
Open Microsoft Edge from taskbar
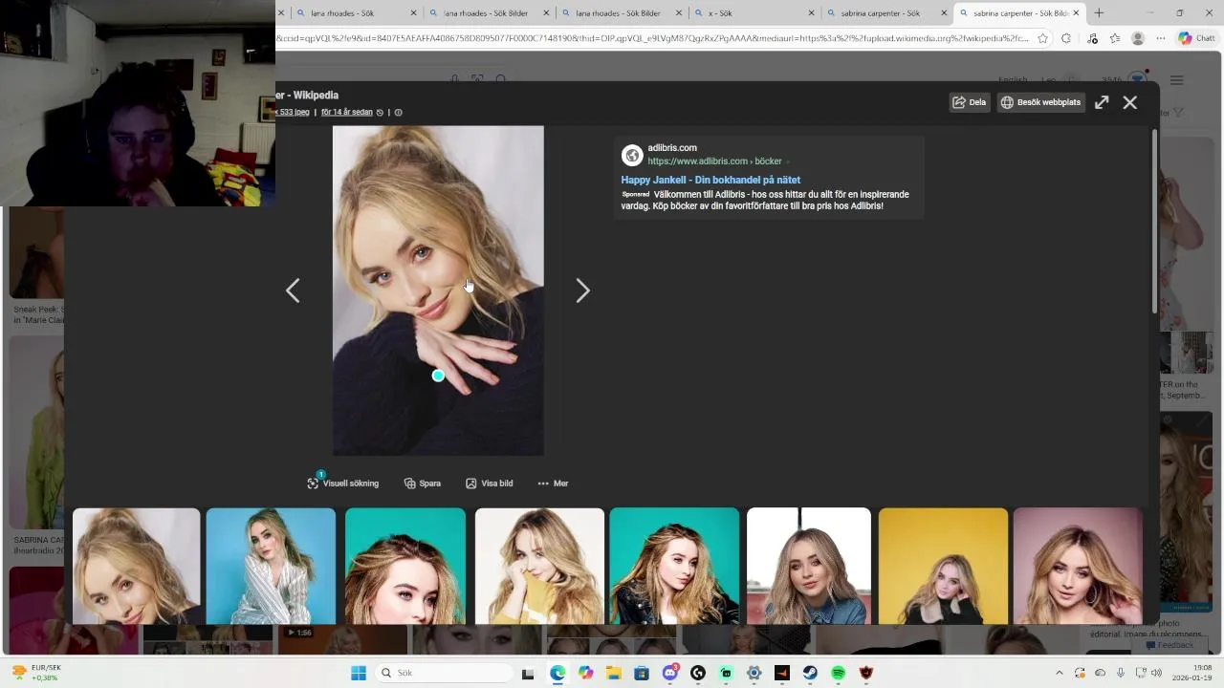557,673
